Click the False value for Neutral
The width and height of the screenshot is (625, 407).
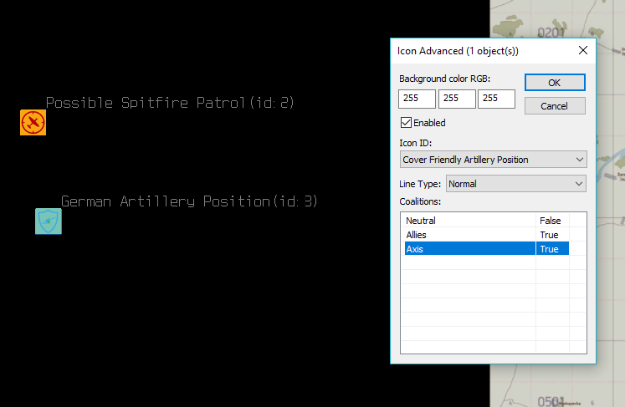(x=550, y=221)
